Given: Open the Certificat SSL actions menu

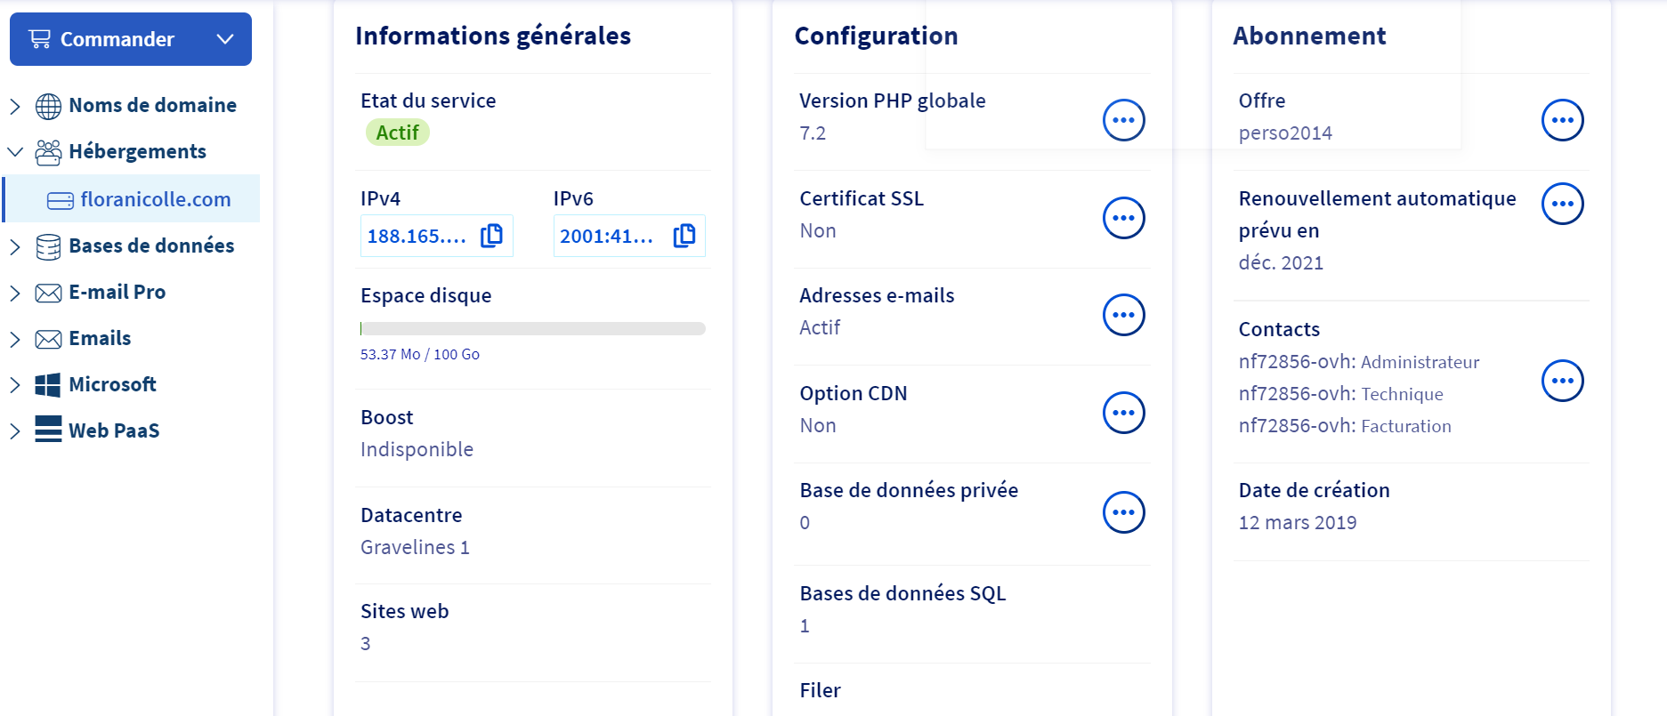Looking at the screenshot, I should pos(1123,218).
